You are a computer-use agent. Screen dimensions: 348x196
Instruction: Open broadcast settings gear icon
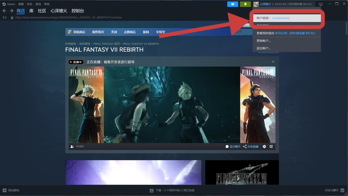264,147
